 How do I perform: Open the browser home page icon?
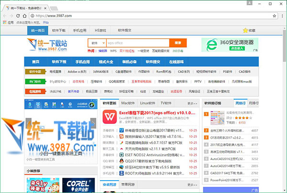click(x=24, y=16)
